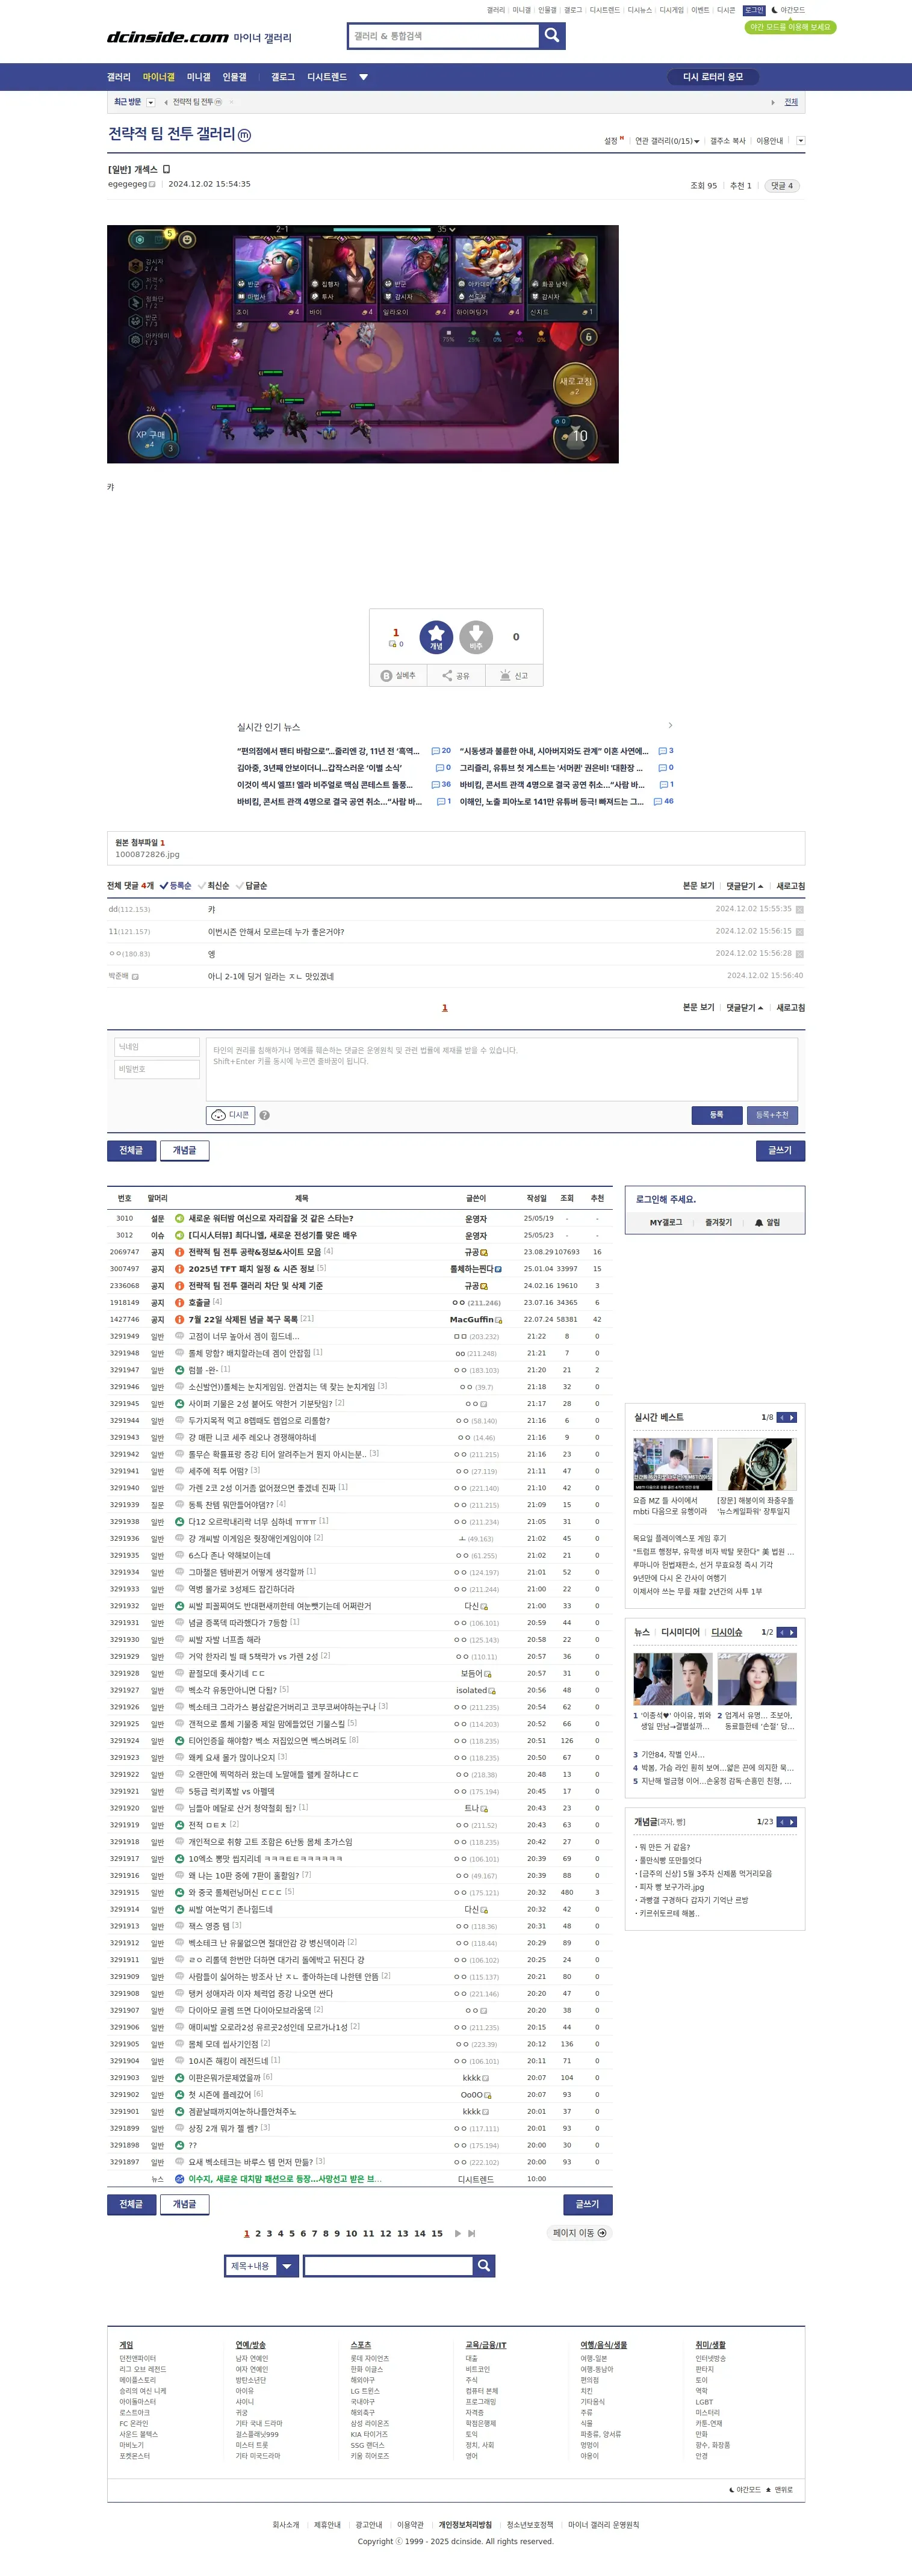912x2576 pixels.
Task: Click next-page arrow in pagination
Action: 458,2233
